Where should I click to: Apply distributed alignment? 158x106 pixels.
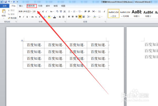(84, 17)
